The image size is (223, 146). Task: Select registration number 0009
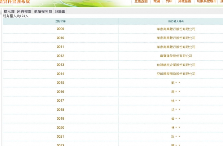[60, 29]
